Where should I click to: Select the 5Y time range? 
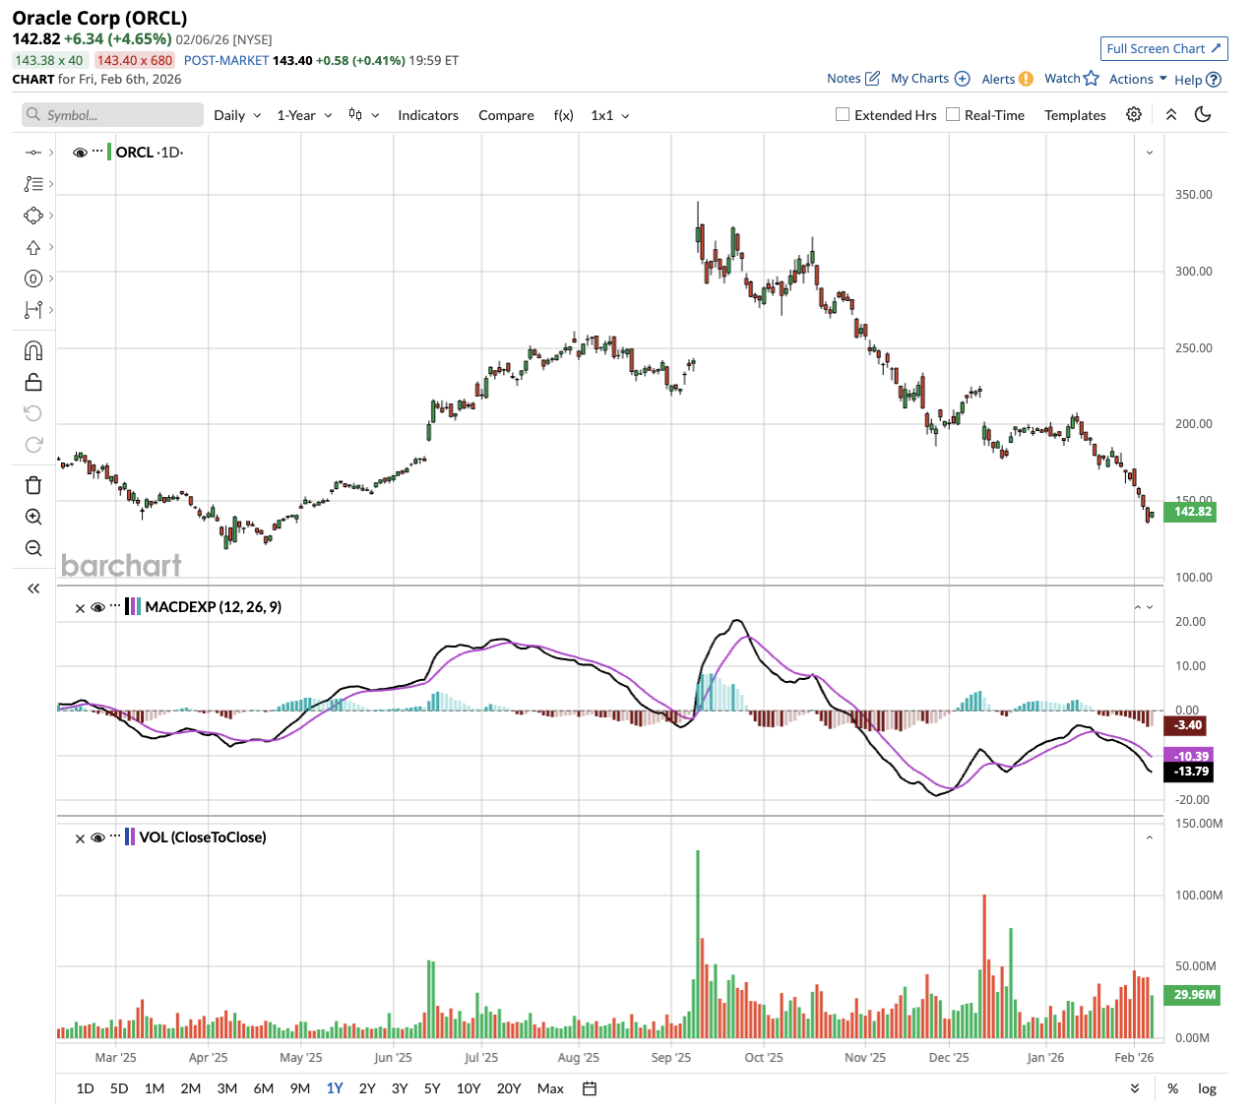(432, 1088)
